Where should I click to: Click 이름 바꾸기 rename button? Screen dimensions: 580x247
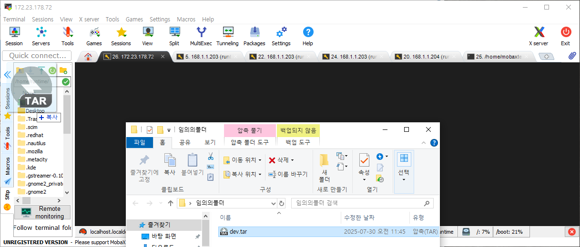[288, 174]
